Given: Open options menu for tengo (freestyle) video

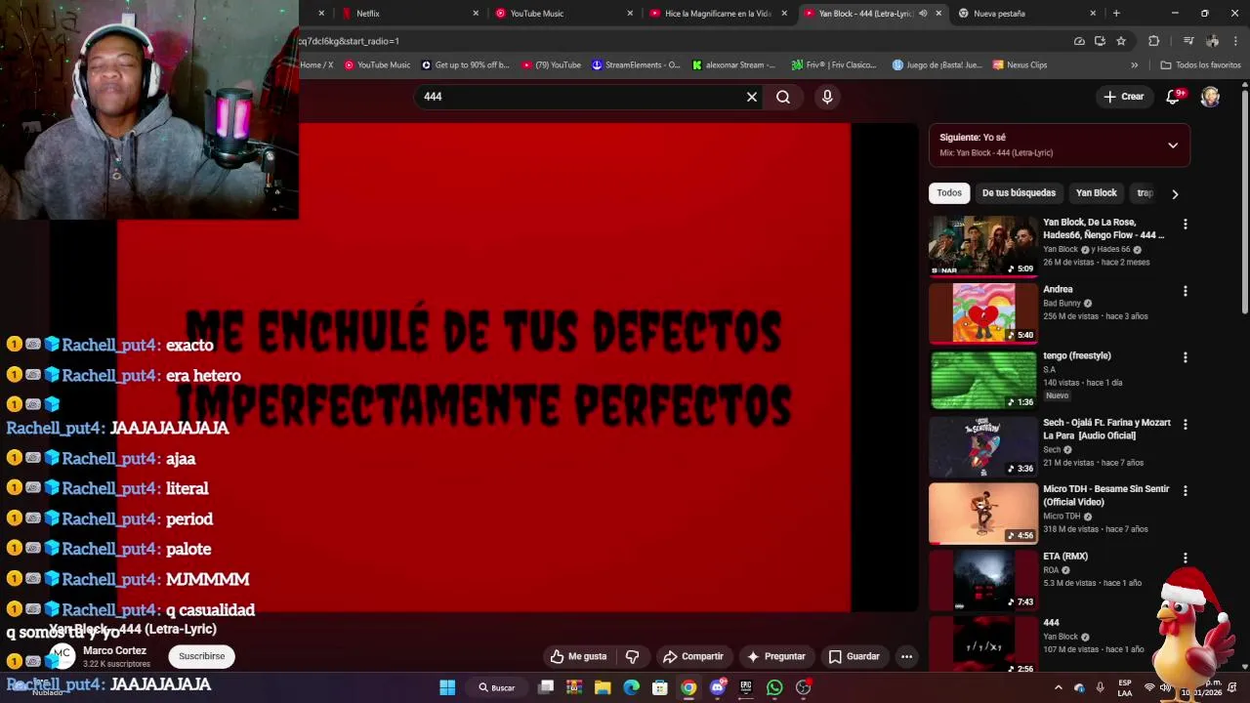Looking at the screenshot, I should [1185, 357].
